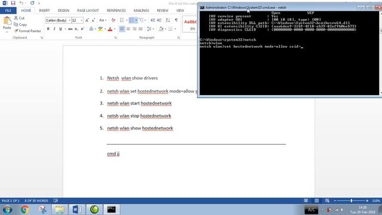The height and width of the screenshot is (215, 382).
Task: Click the zoom slider handle
Action: [x=352, y=201]
